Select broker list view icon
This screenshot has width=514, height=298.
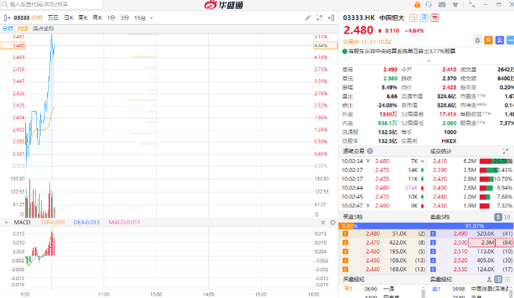coord(498,280)
